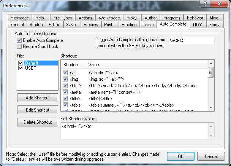Click the <meta name value cell

coord(114,92)
